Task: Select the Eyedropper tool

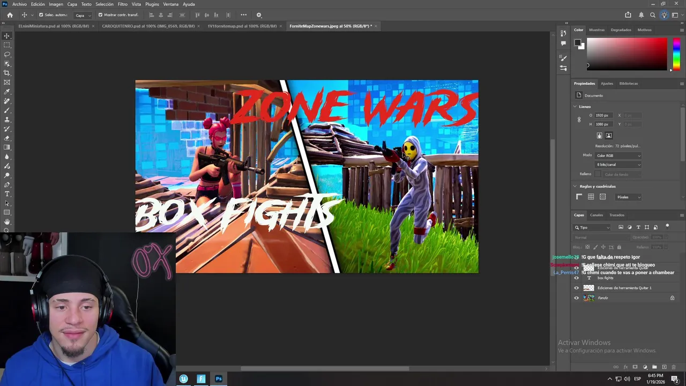Action: (x=7, y=92)
